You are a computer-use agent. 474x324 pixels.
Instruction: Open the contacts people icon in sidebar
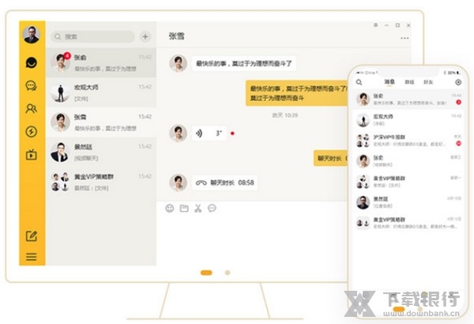pyautogui.click(x=32, y=108)
